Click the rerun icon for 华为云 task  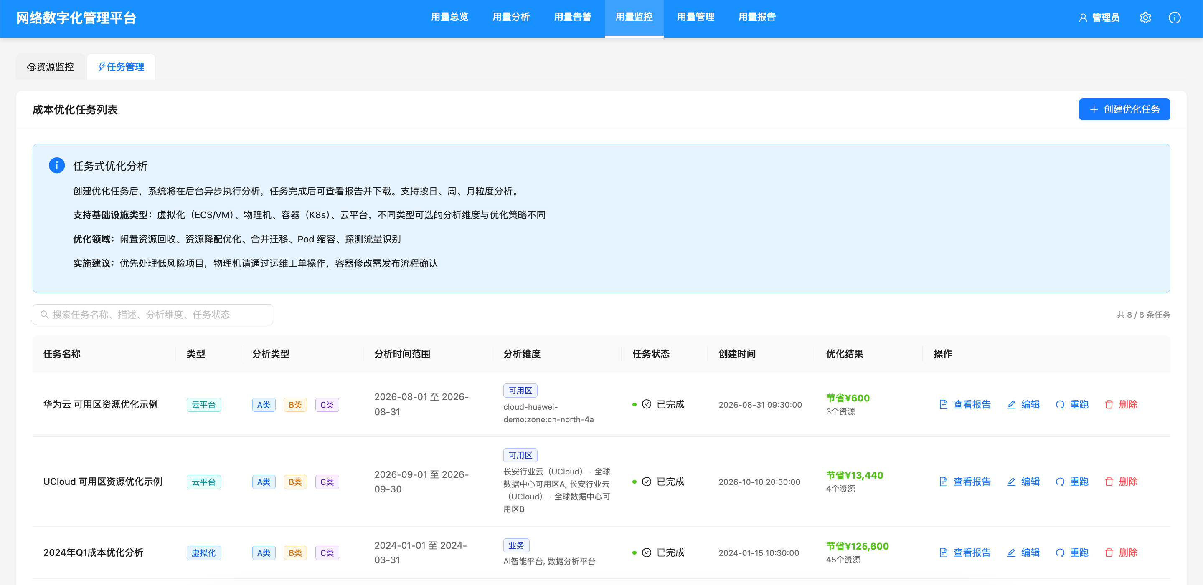[x=1060, y=404]
